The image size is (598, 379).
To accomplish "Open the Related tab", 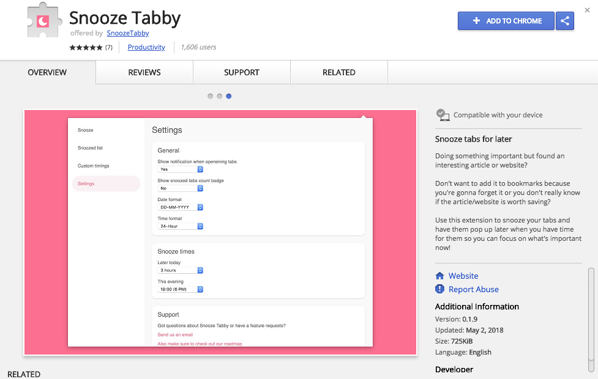I will (x=339, y=72).
